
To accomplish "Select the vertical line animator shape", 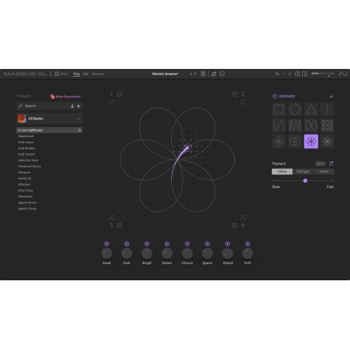I will coord(327,109).
